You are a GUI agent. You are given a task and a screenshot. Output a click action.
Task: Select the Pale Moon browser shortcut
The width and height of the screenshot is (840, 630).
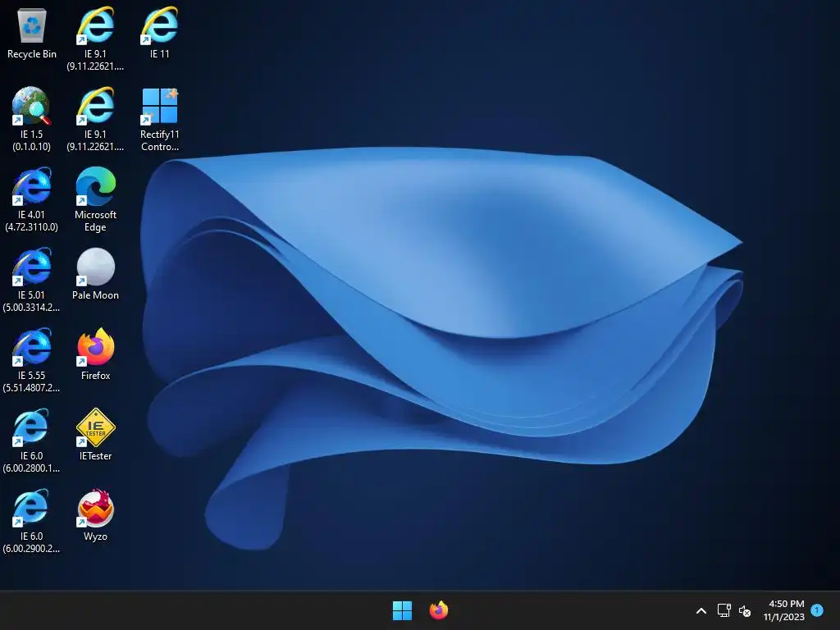point(95,274)
